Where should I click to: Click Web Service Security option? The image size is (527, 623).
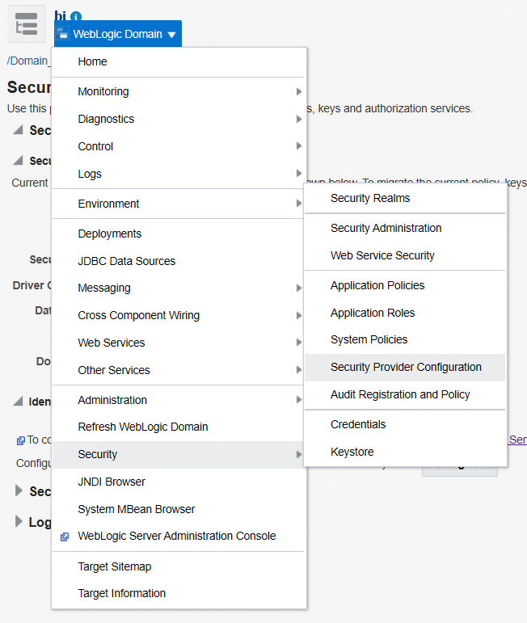[382, 255]
